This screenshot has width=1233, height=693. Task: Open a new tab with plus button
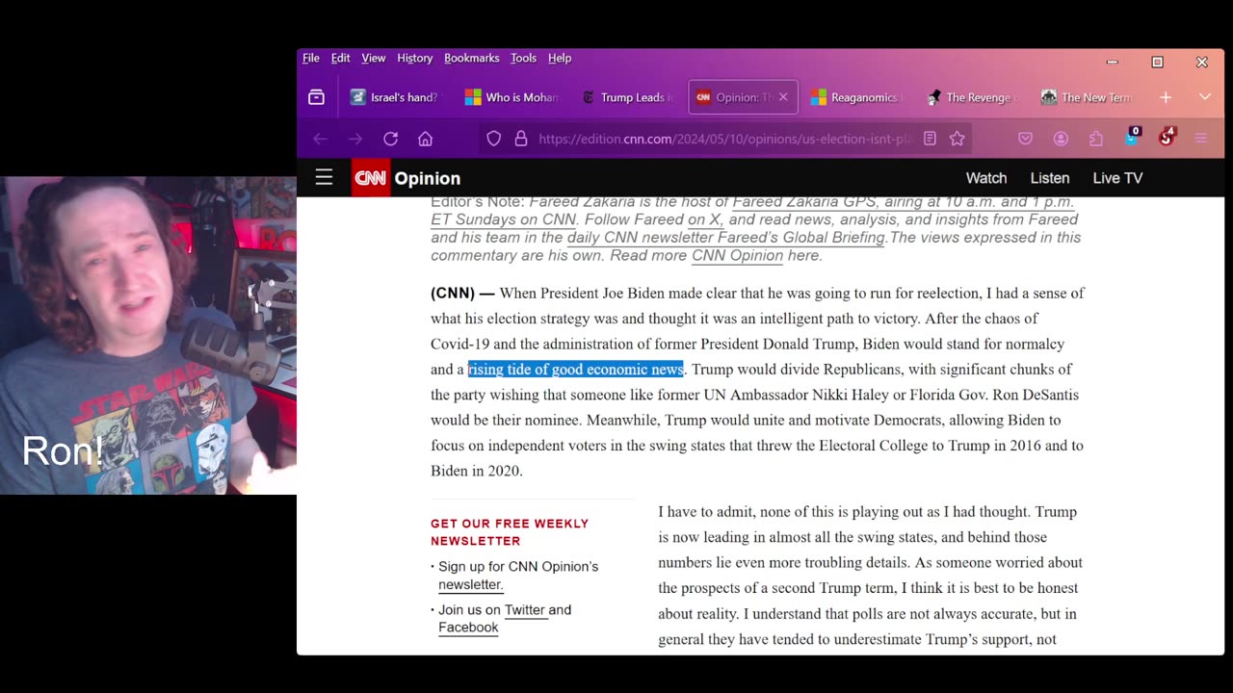pyautogui.click(x=1166, y=97)
